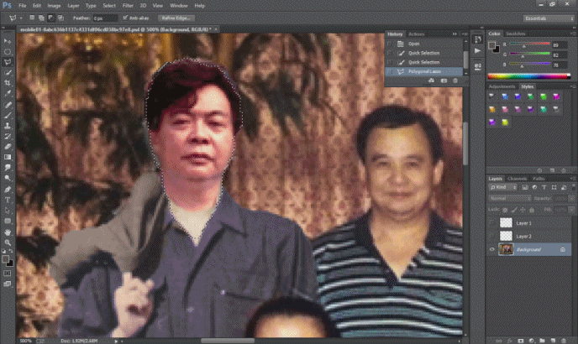Select the Horizontal Type tool
This screenshot has width=578, height=344.
(8, 200)
